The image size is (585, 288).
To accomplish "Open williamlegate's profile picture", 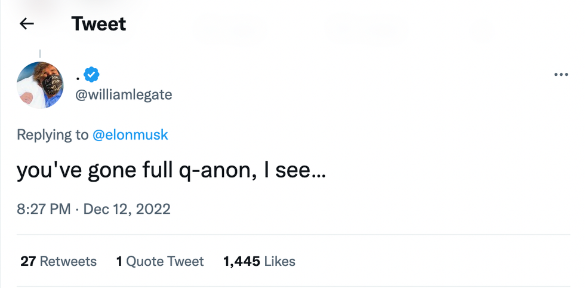I will 40,85.
